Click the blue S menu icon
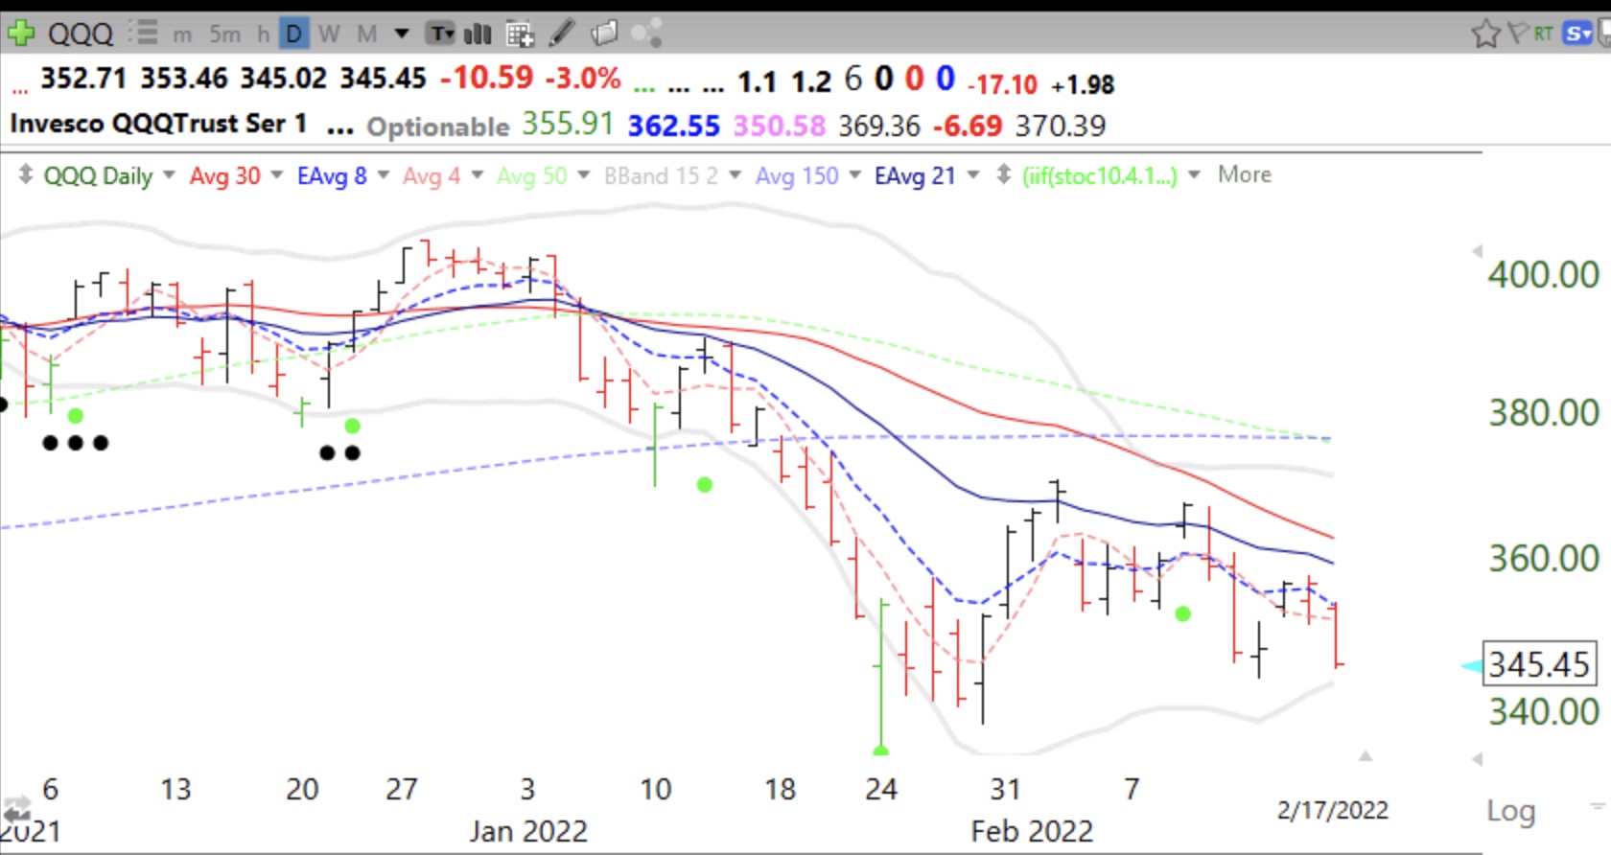The height and width of the screenshot is (855, 1611). coord(1576,34)
